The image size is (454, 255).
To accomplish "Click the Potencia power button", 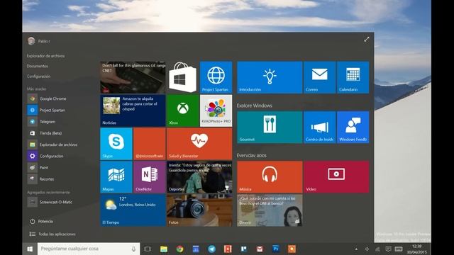I will [41, 222].
